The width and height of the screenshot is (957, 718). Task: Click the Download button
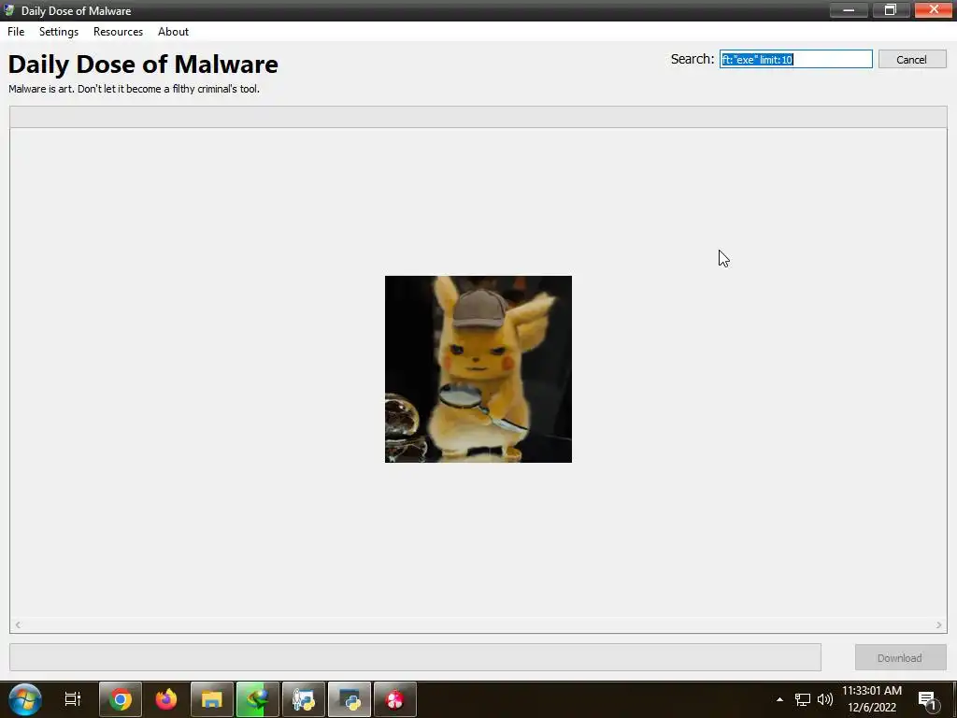[900, 657]
